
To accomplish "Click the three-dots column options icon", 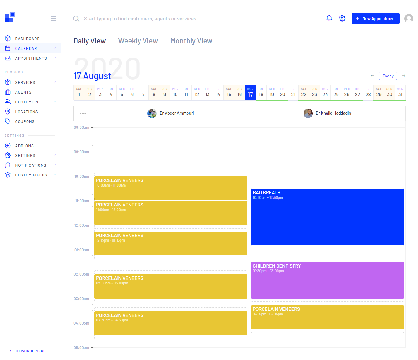I will click(x=83, y=113).
